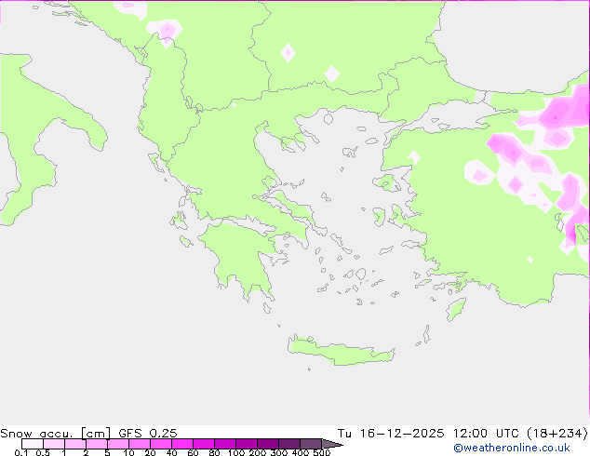Click the 80–100 cm legend swatch
The height and width of the screenshot is (456, 590).
[x=225, y=444]
